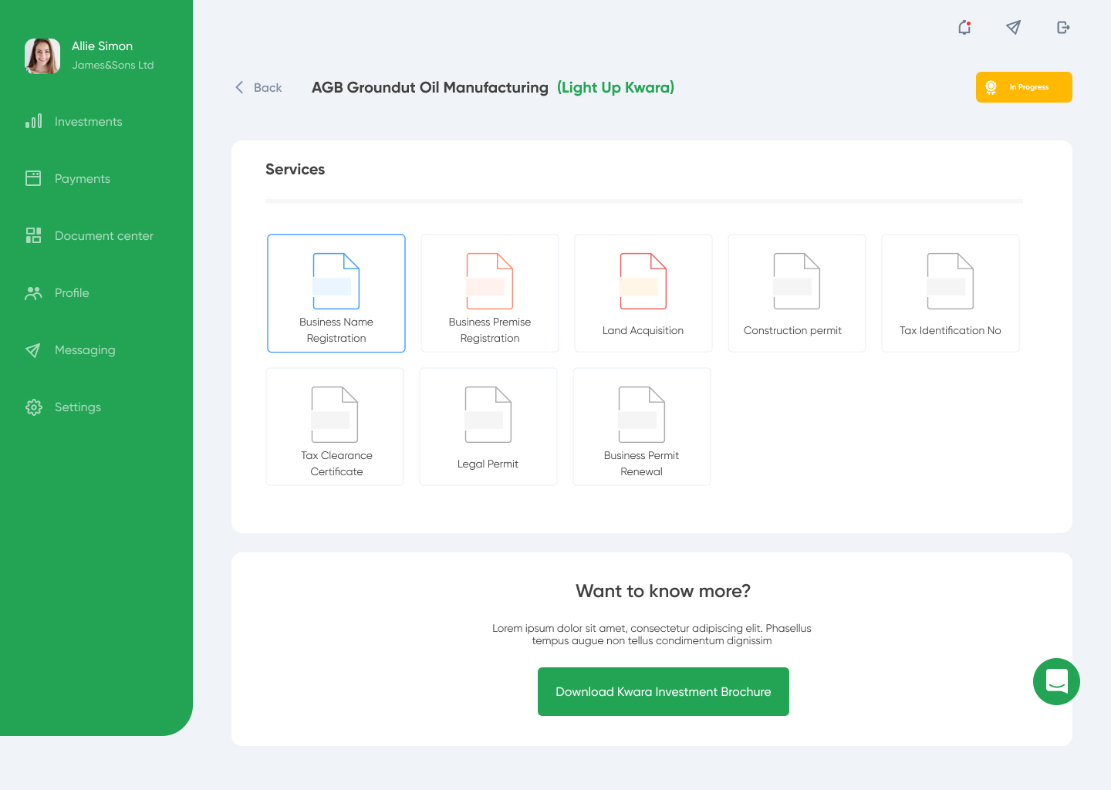This screenshot has width=1111, height=790.
Task: Open Tax Identification No service
Action: 950,293
